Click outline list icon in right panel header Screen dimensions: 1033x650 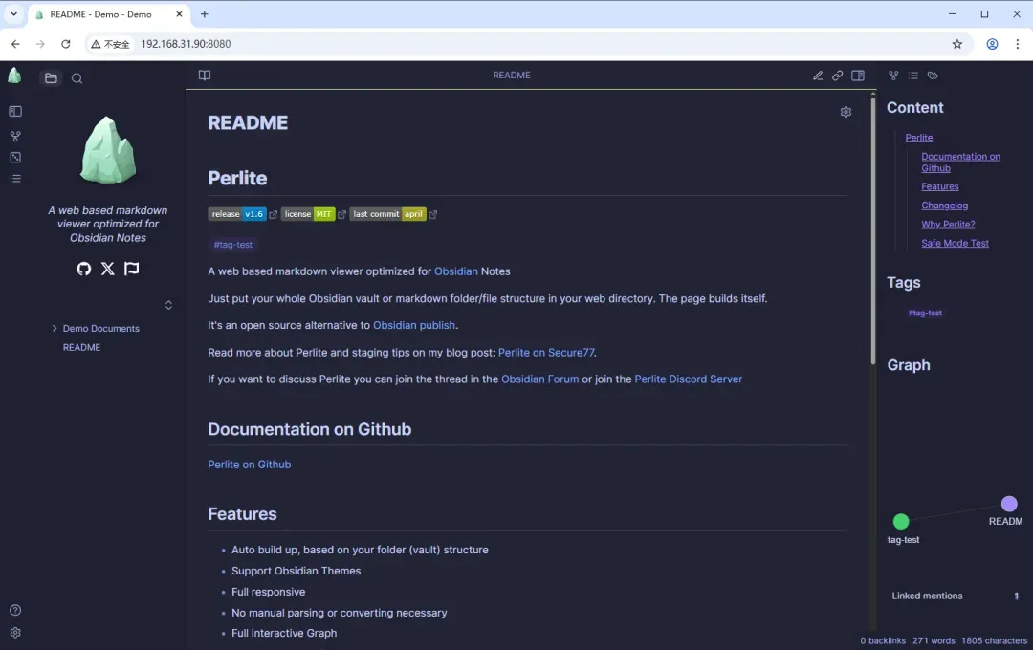tap(913, 76)
